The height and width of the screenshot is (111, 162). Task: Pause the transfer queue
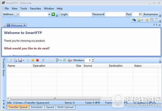pos(33,60)
